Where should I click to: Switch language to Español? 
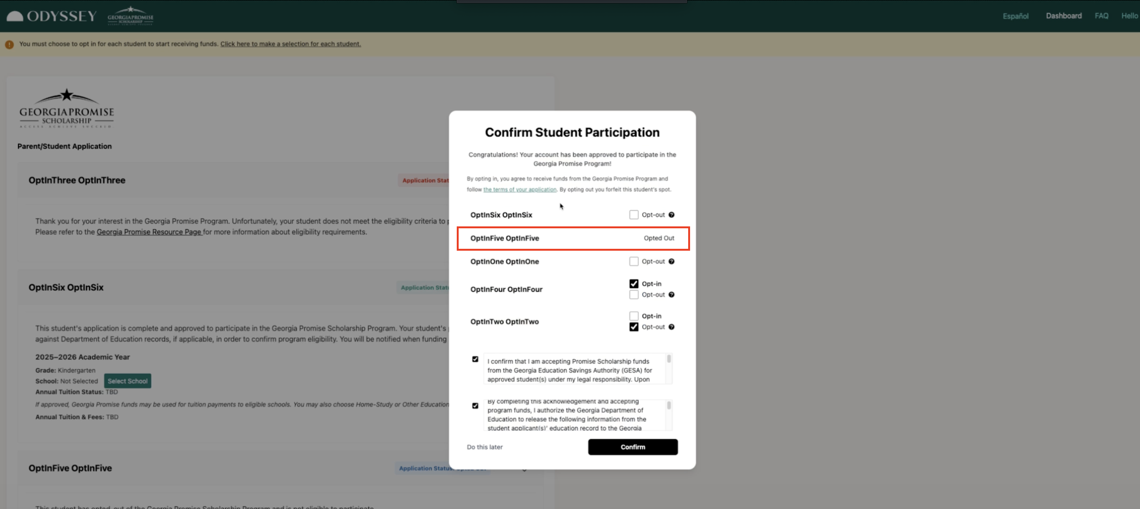click(x=1015, y=16)
